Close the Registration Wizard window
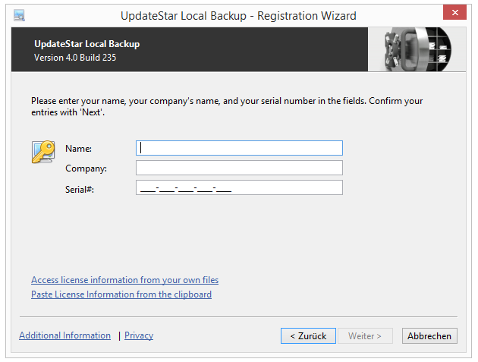The height and width of the screenshot is (362, 478). tap(454, 12)
